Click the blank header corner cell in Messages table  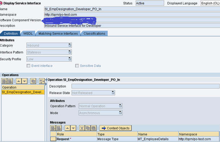tap(53, 134)
